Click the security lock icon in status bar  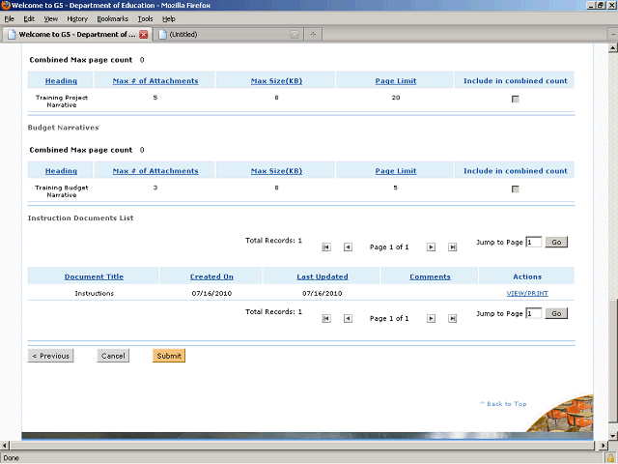click(x=611, y=458)
